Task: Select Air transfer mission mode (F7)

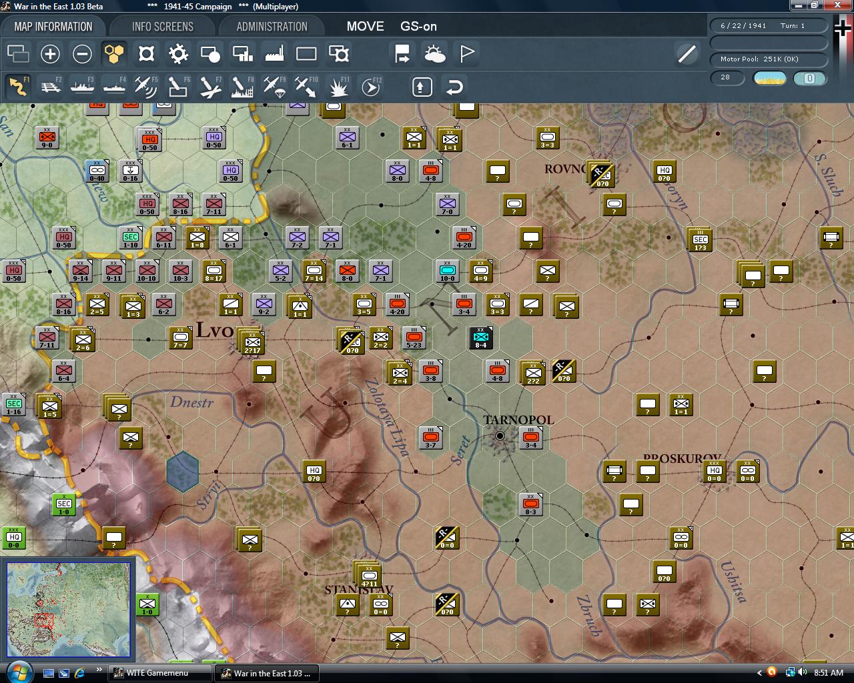Action: 209,86
